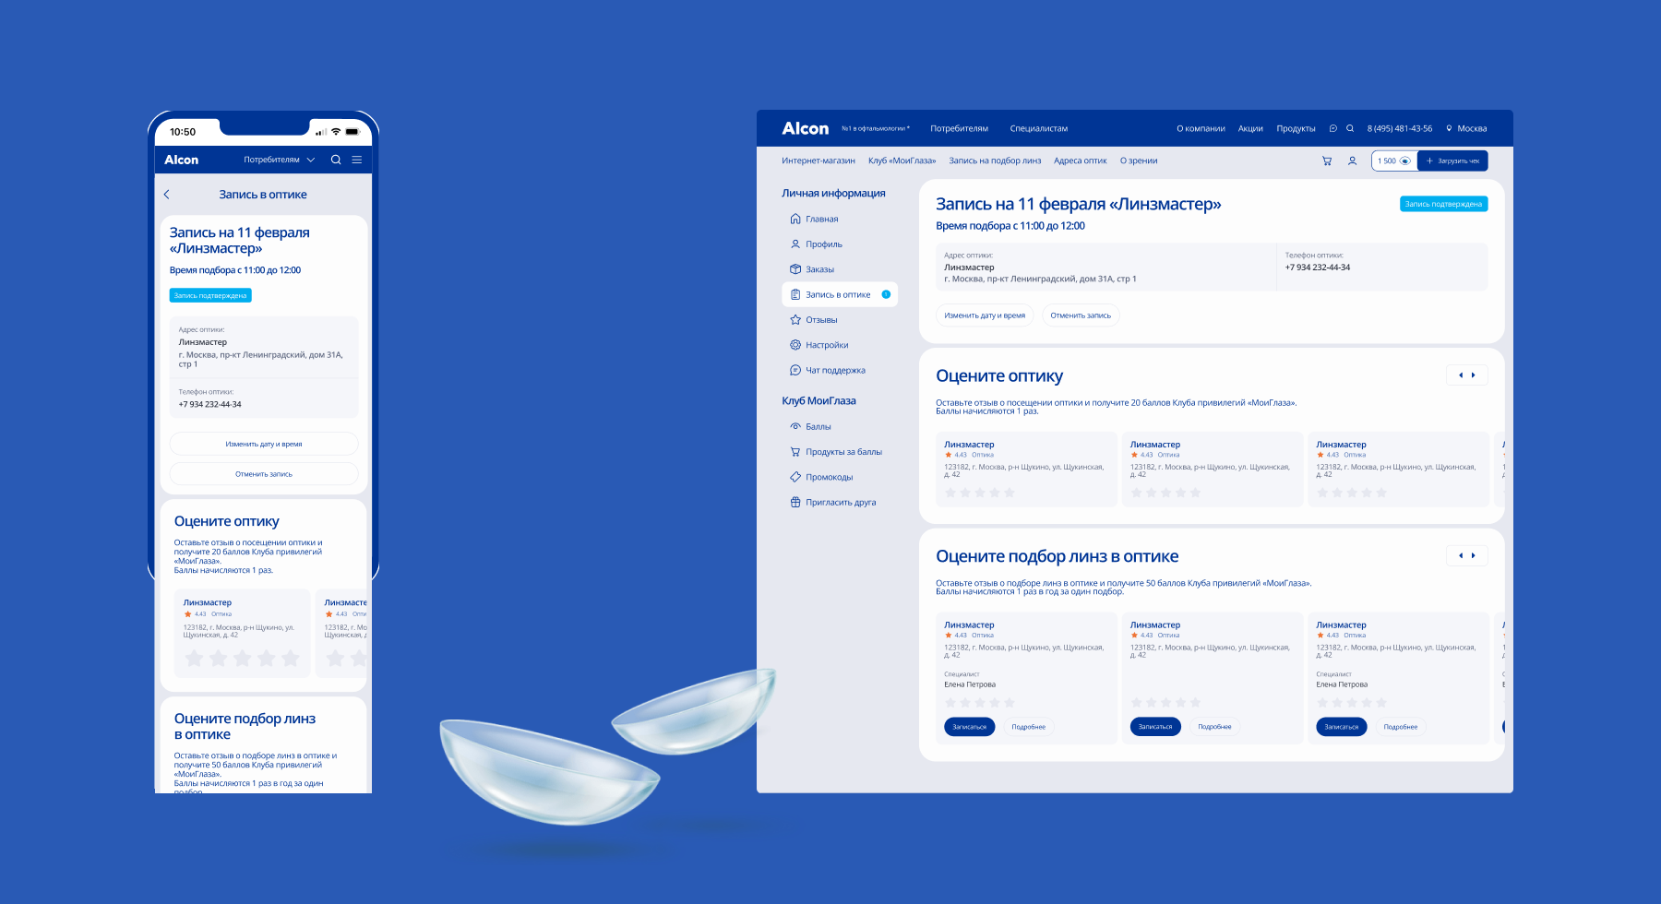
Task: Open Баллы eye icon in sidebar
Action: (x=795, y=426)
